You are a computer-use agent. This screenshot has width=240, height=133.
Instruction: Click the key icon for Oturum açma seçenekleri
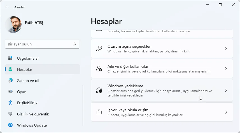tap(99, 49)
